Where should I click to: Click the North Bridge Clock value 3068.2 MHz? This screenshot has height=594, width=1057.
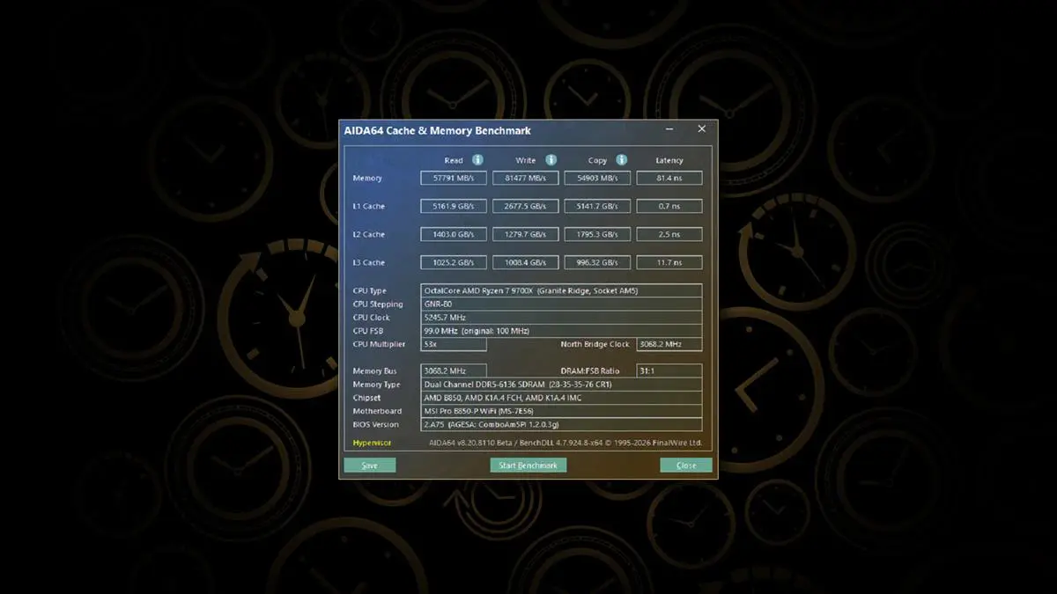[669, 344]
